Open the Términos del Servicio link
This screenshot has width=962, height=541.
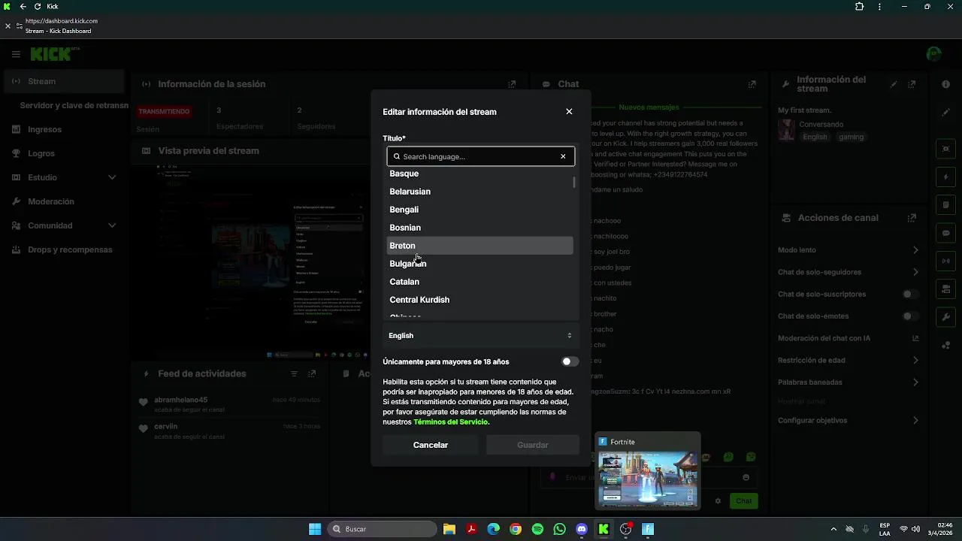tap(451, 422)
